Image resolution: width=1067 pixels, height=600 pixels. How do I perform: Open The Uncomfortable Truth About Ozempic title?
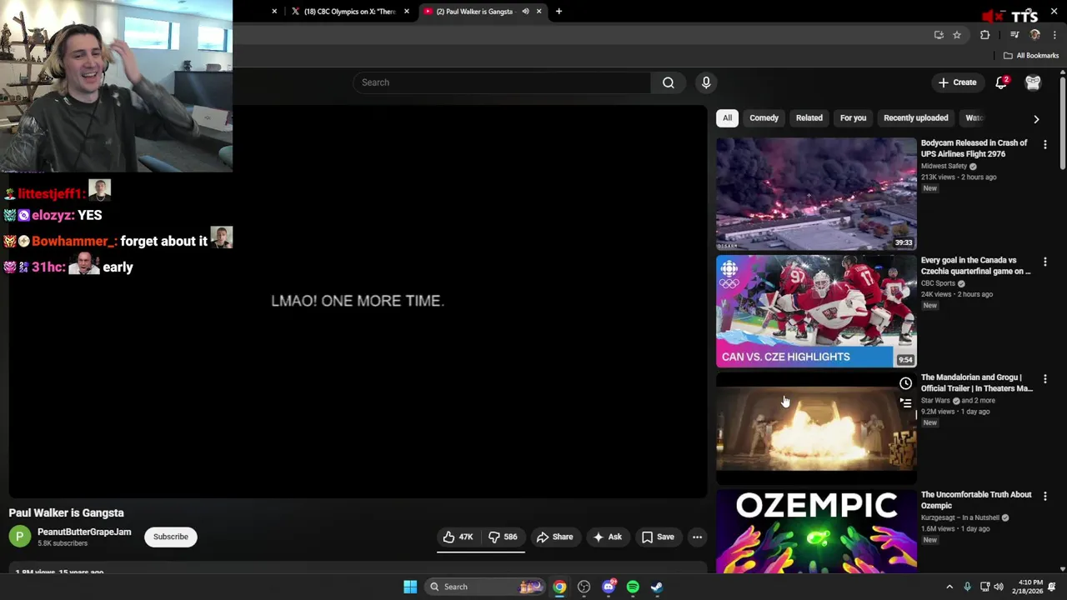click(x=976, y=500)
